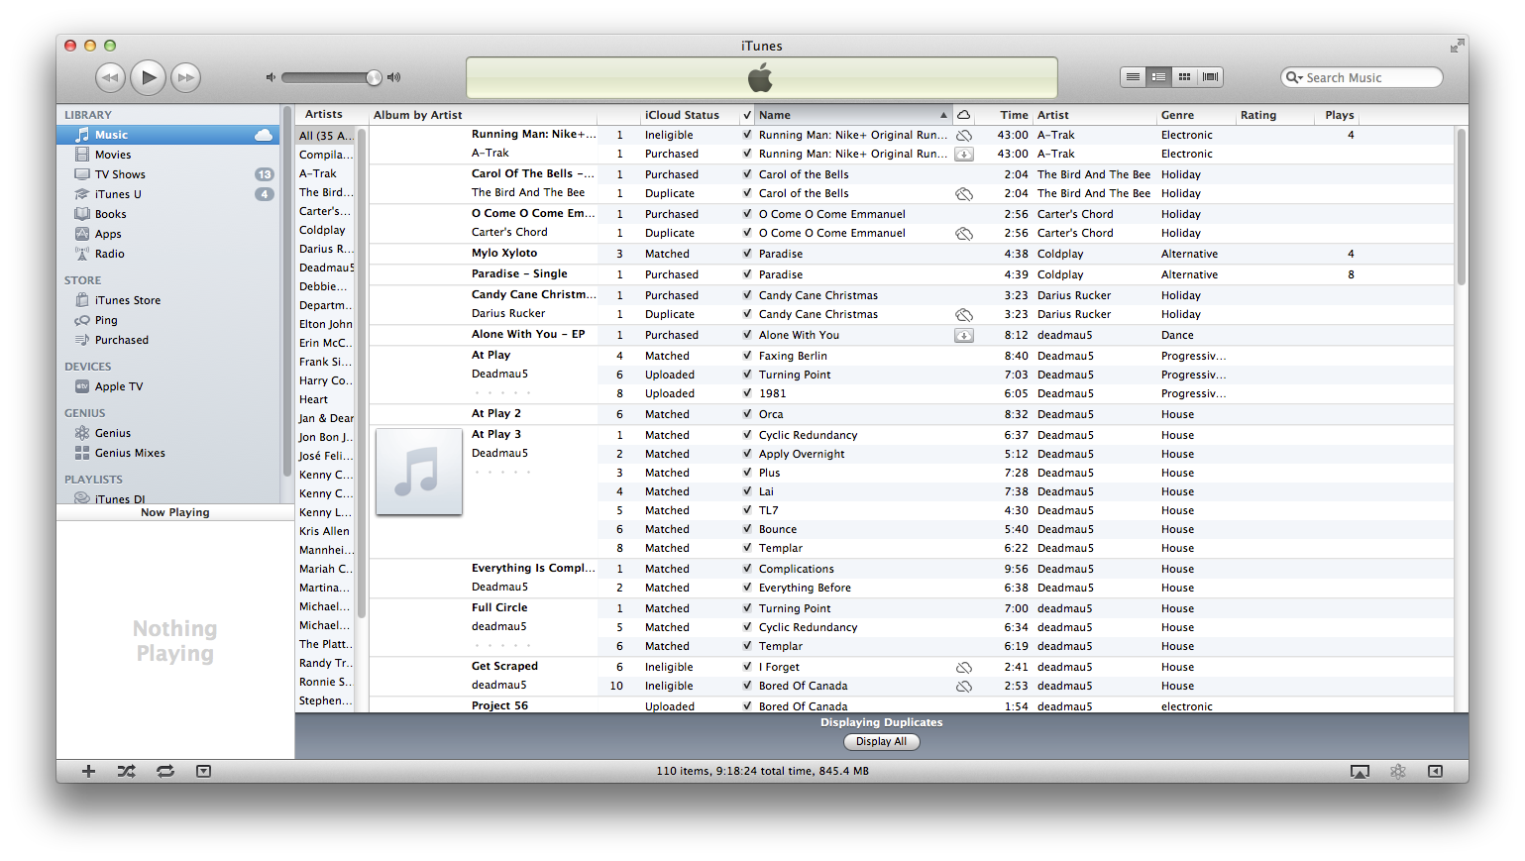Switch to Cover Flow view

(x=1210, y=77)
